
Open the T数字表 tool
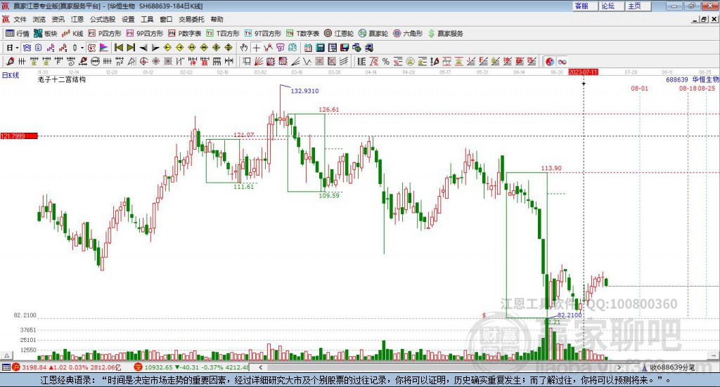click(x=302, y=34)
